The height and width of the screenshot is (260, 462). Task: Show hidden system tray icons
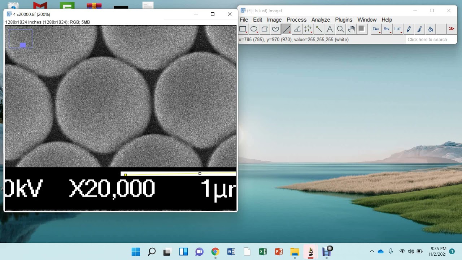[x=372, y=251]
